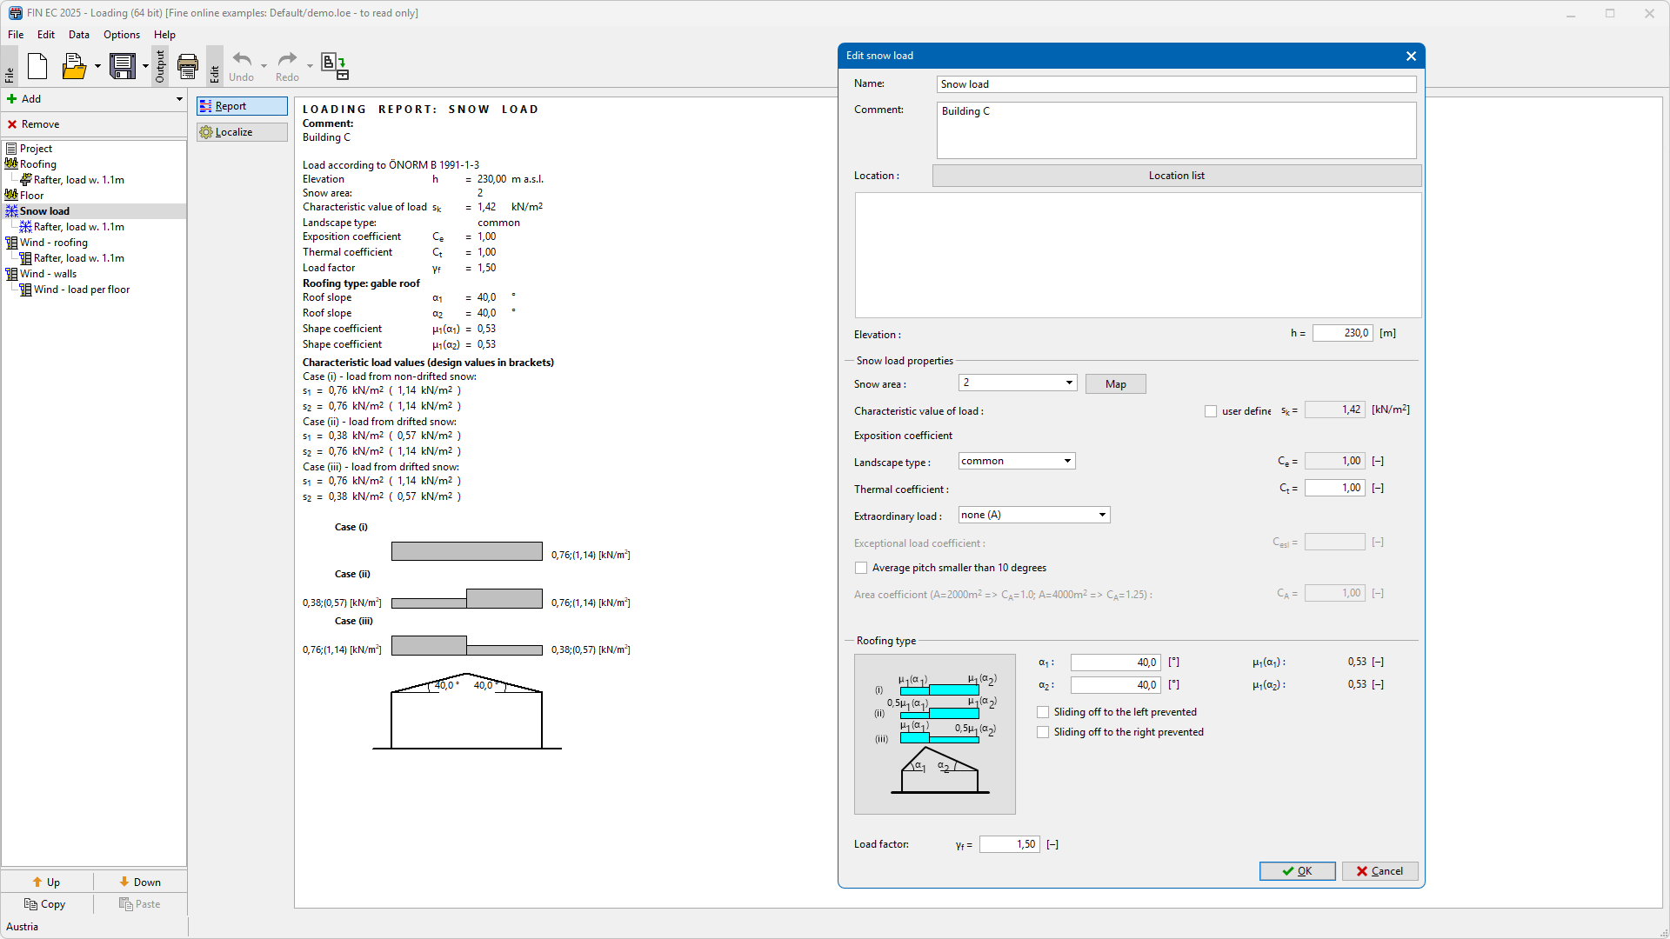This screenshot has width=1670, height=939.
Task: Click the Open file folder icon
Action: click(x=74, y=66)
